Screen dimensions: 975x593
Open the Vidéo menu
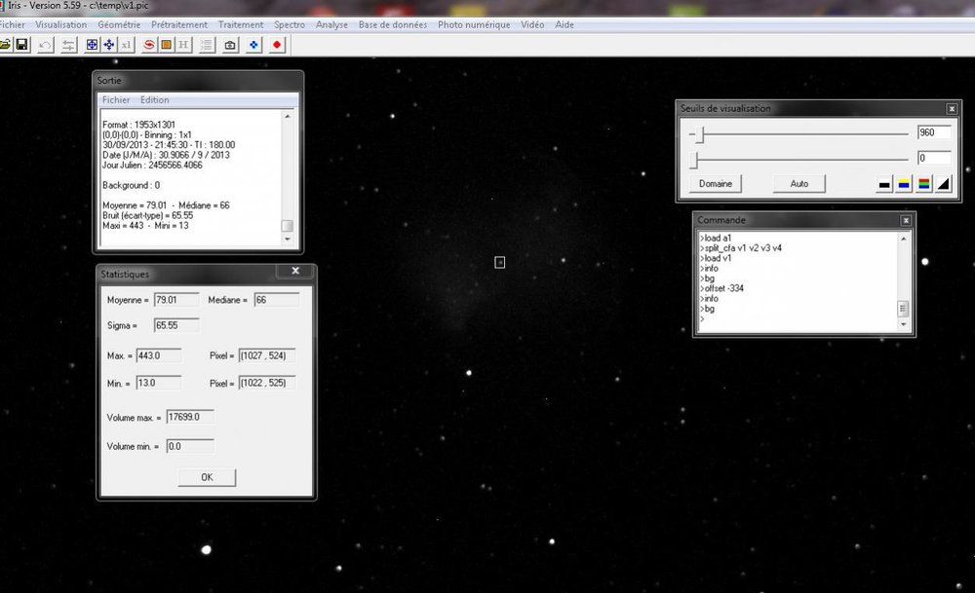tap(532, 25)
